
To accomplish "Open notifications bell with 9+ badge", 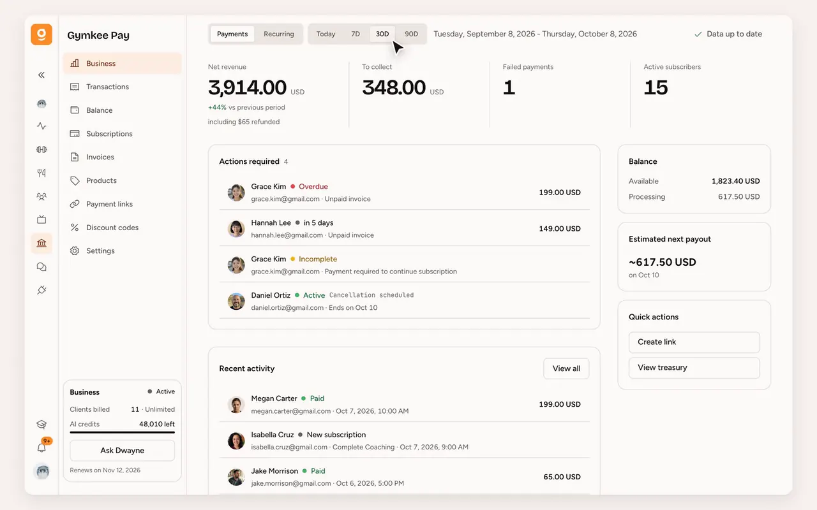I will point(42,447).
